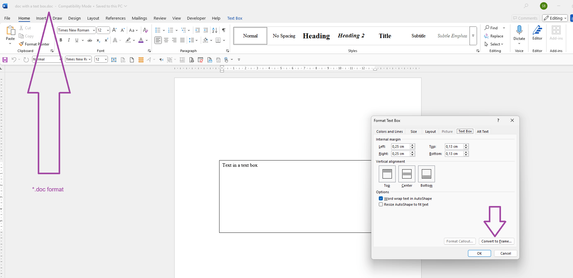Open the References tab
This screenshot has height=278, width=573.
pos(116,18)
